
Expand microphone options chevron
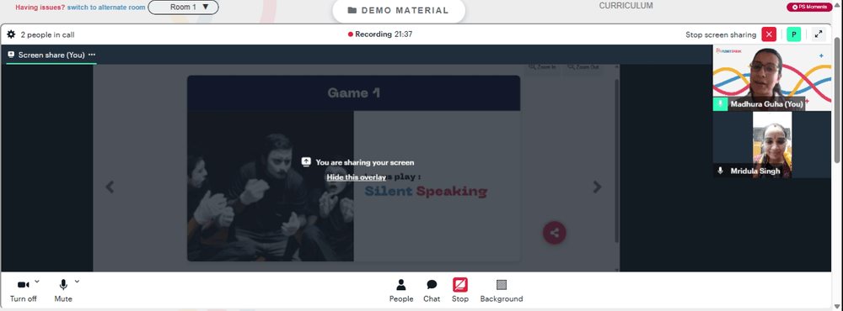[77, 282]
